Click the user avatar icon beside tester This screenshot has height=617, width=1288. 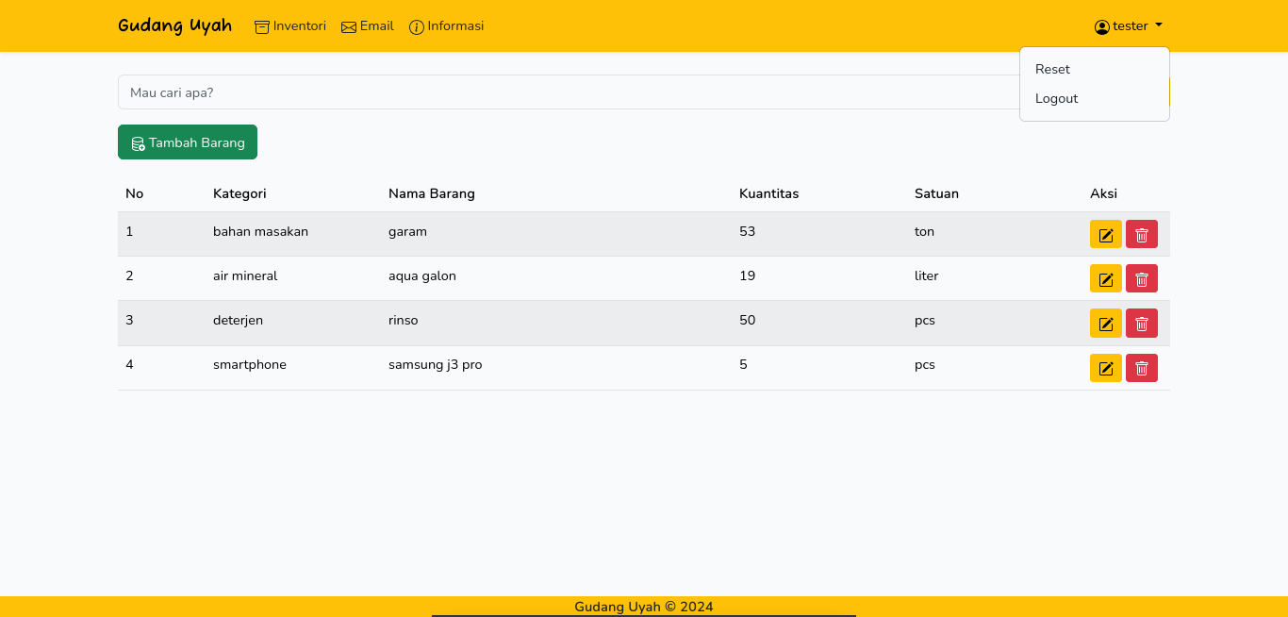pyautogui.click(x=1101, y=27)
